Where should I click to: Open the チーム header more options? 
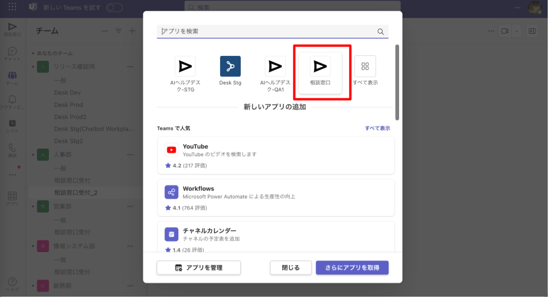coord(104,31)
